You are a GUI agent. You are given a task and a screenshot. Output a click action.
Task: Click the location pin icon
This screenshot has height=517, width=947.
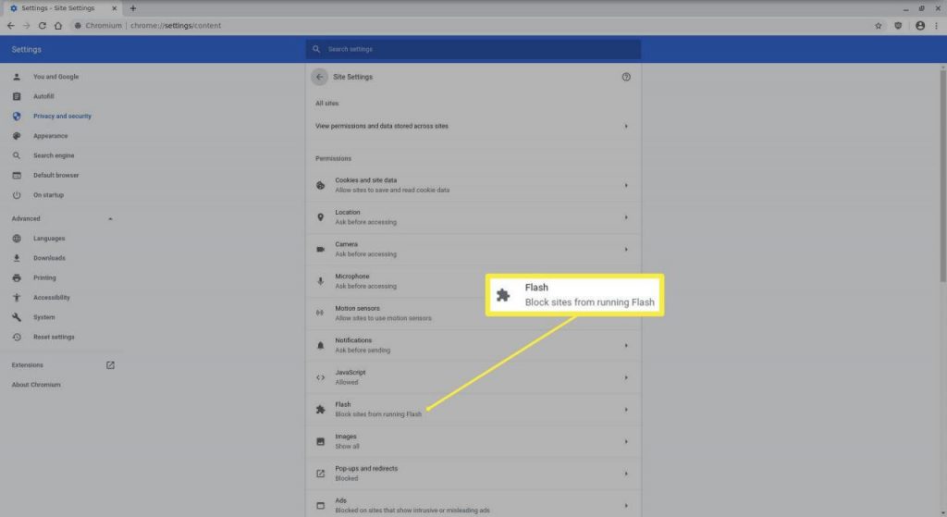[320, 216]
